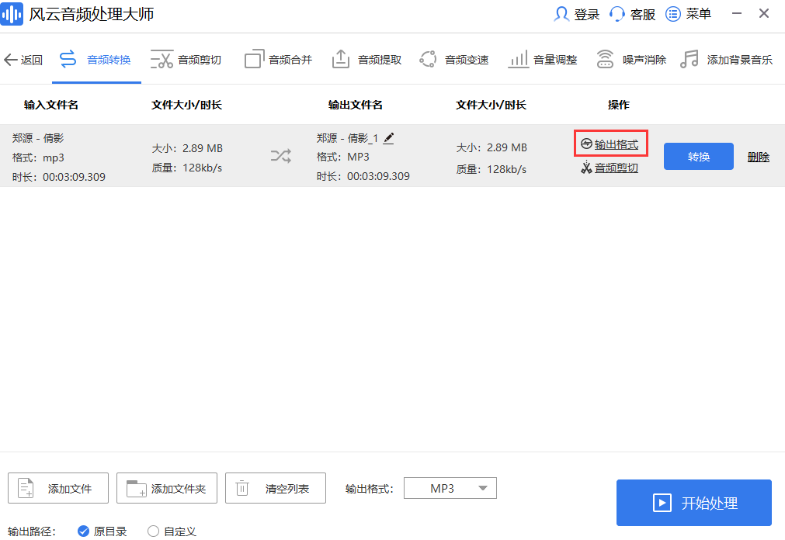
Task: Open the 菜单 list icon
Action: 673,14
